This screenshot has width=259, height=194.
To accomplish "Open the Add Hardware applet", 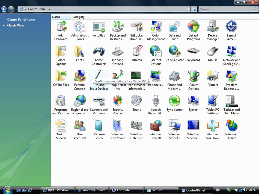I will pos(61,31).
